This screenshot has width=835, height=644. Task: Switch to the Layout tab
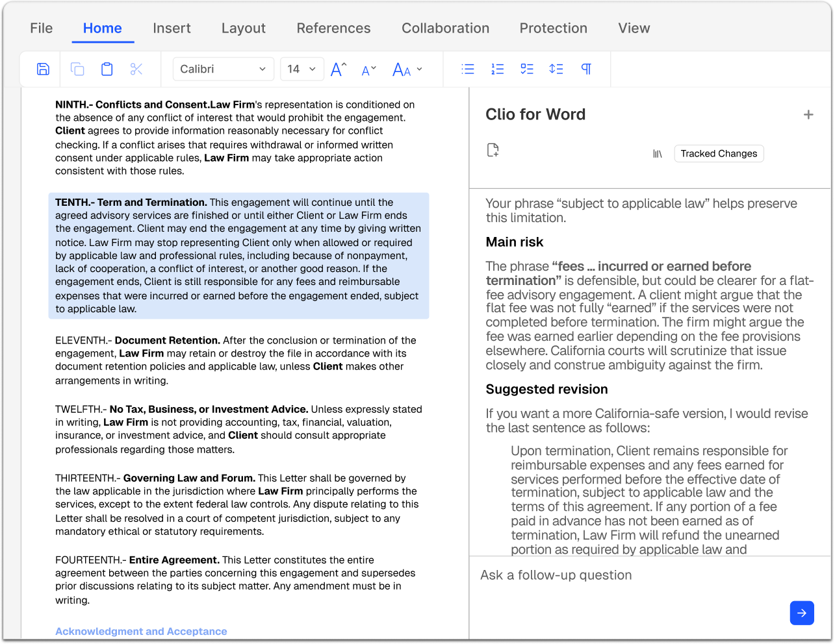pos(244,28)
